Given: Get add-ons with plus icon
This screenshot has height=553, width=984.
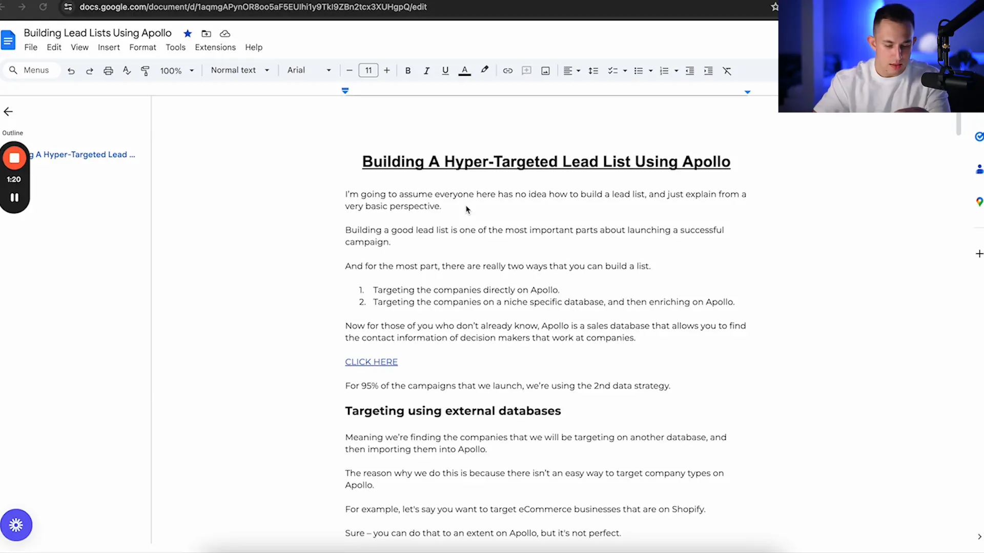Looking at the screenshot, I should [979, 254].
